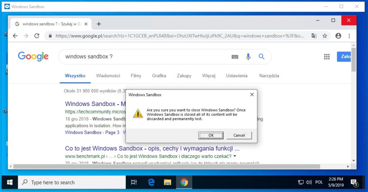The height and width of the screenshot is (192, 368).
Task: Click the 'Około 31 900 000 wyników' text
Action: (x=95, y=91)
